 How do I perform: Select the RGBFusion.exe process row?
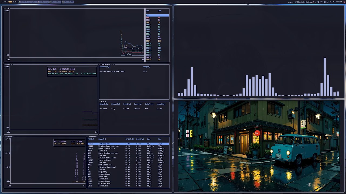point(128,165)
